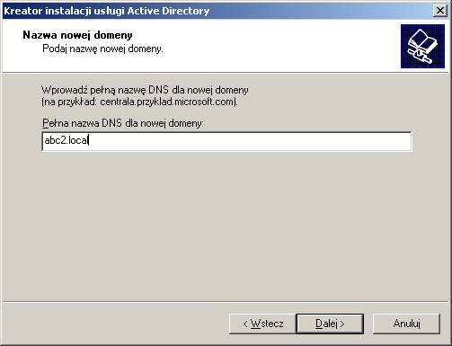Go to the next step with Dalej
This screenshot has height=346, width=452.
click(x=330, y=324)
